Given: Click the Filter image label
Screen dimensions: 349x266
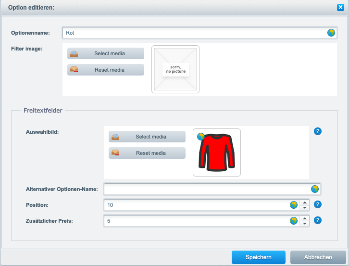Looking at the screenshot, I should click(27, 49).
